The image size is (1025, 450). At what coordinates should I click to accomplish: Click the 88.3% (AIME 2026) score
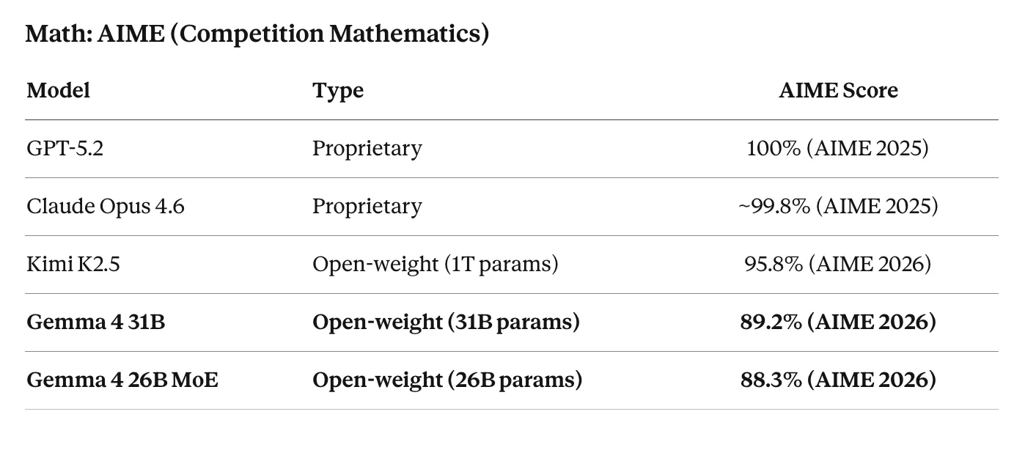click(838, 380)
